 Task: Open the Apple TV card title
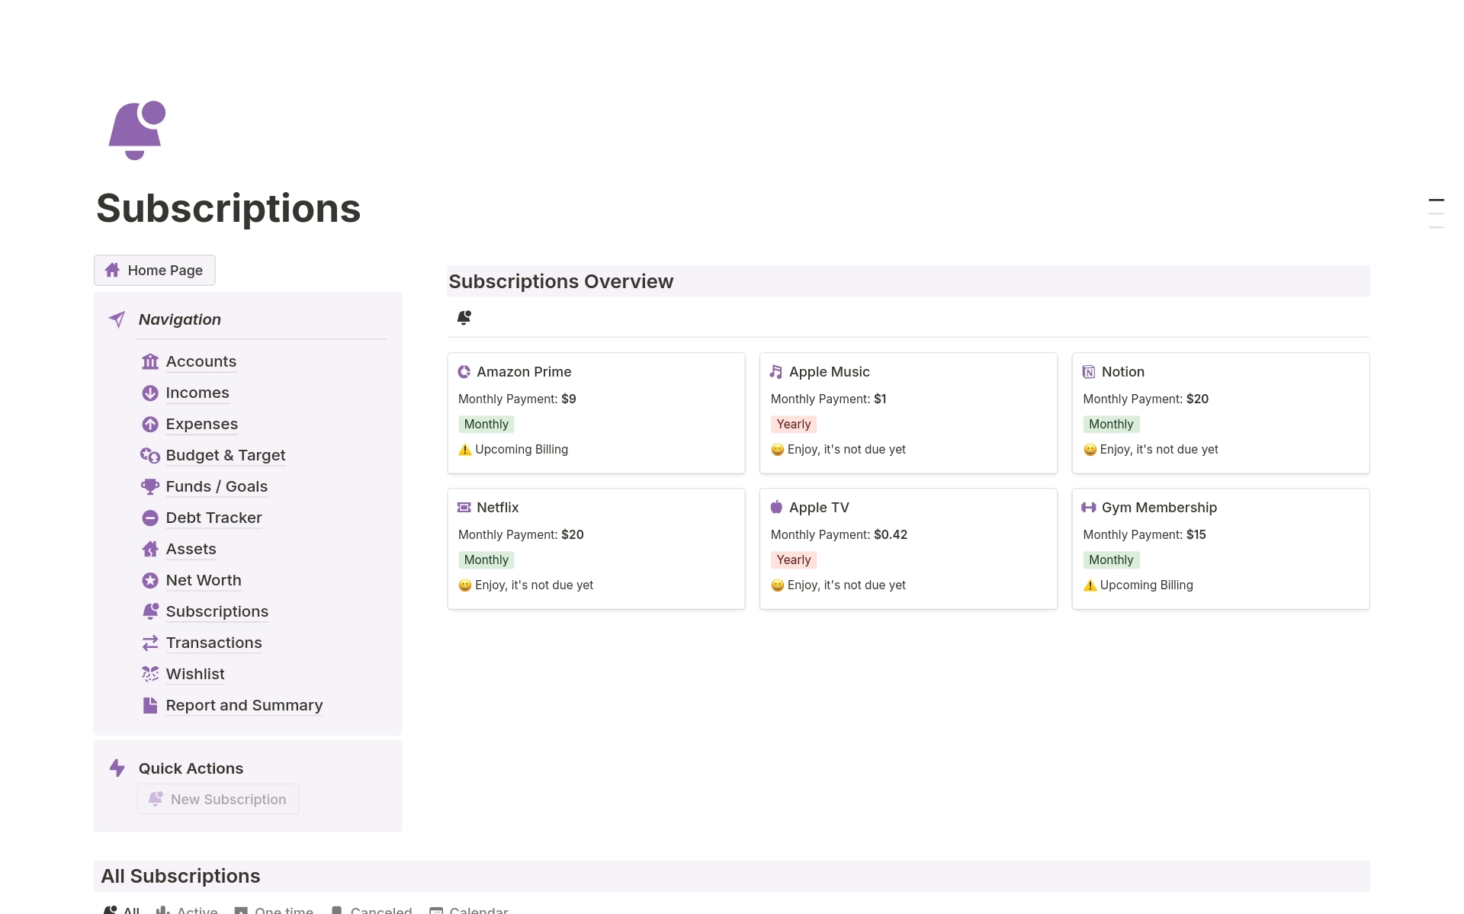[x=819, y=508]
